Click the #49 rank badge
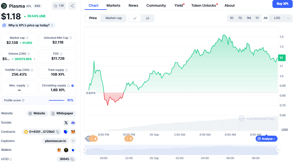The image size is (294, 162). click(x=37, y=6)
